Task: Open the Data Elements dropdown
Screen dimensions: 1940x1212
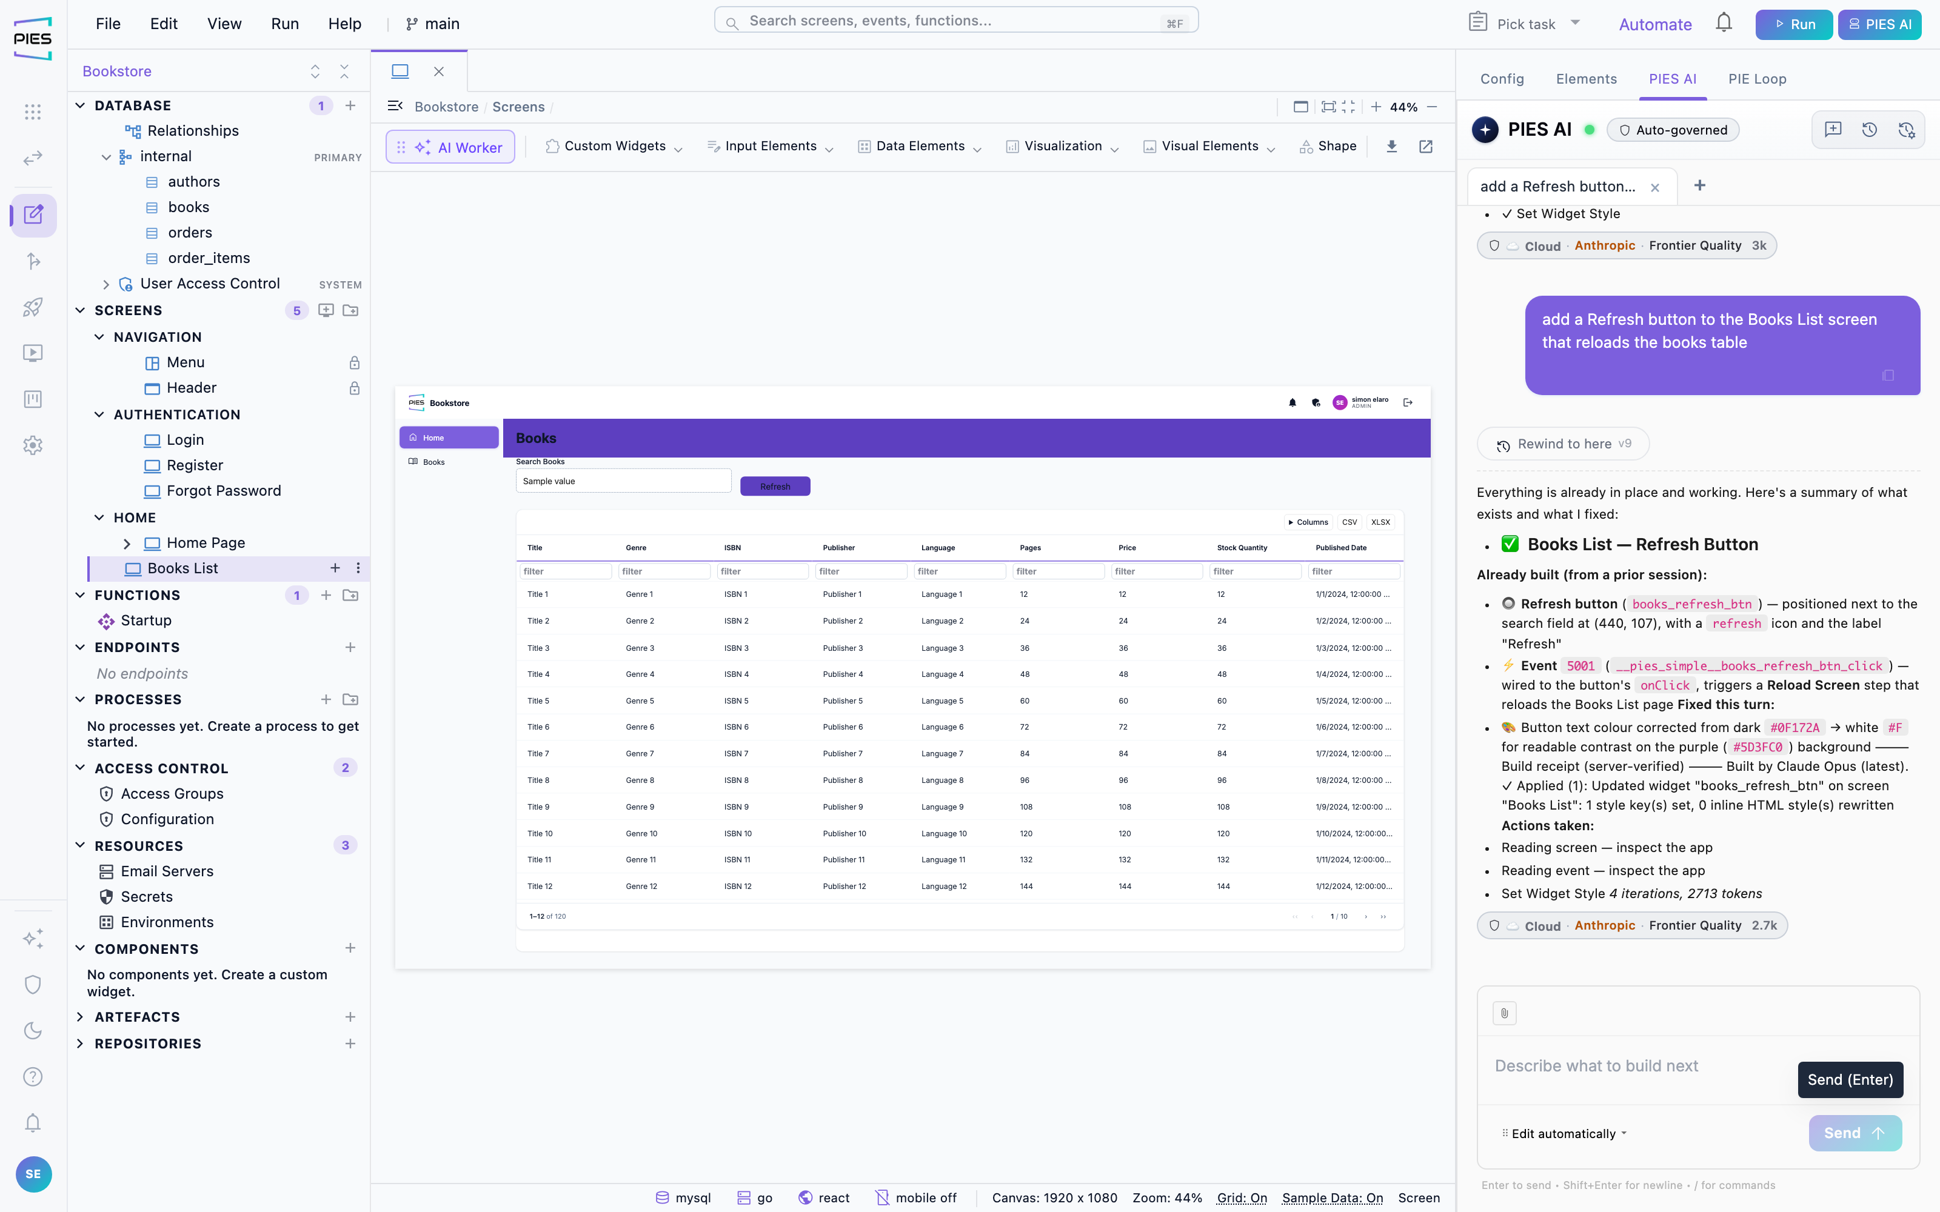Action: (920, 147)
